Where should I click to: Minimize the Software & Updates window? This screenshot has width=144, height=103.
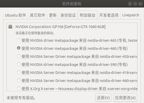(x=130, y=4)
